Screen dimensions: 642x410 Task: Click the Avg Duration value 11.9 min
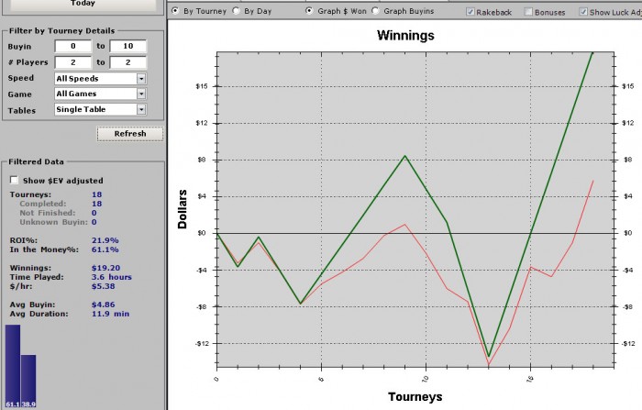coord(111,314)
